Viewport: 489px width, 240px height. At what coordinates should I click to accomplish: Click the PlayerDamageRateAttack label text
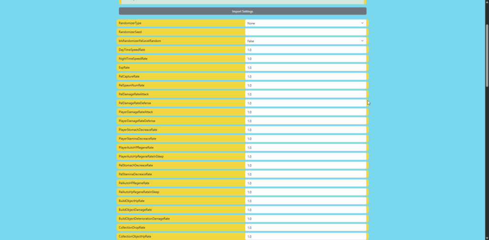[136, 112]
